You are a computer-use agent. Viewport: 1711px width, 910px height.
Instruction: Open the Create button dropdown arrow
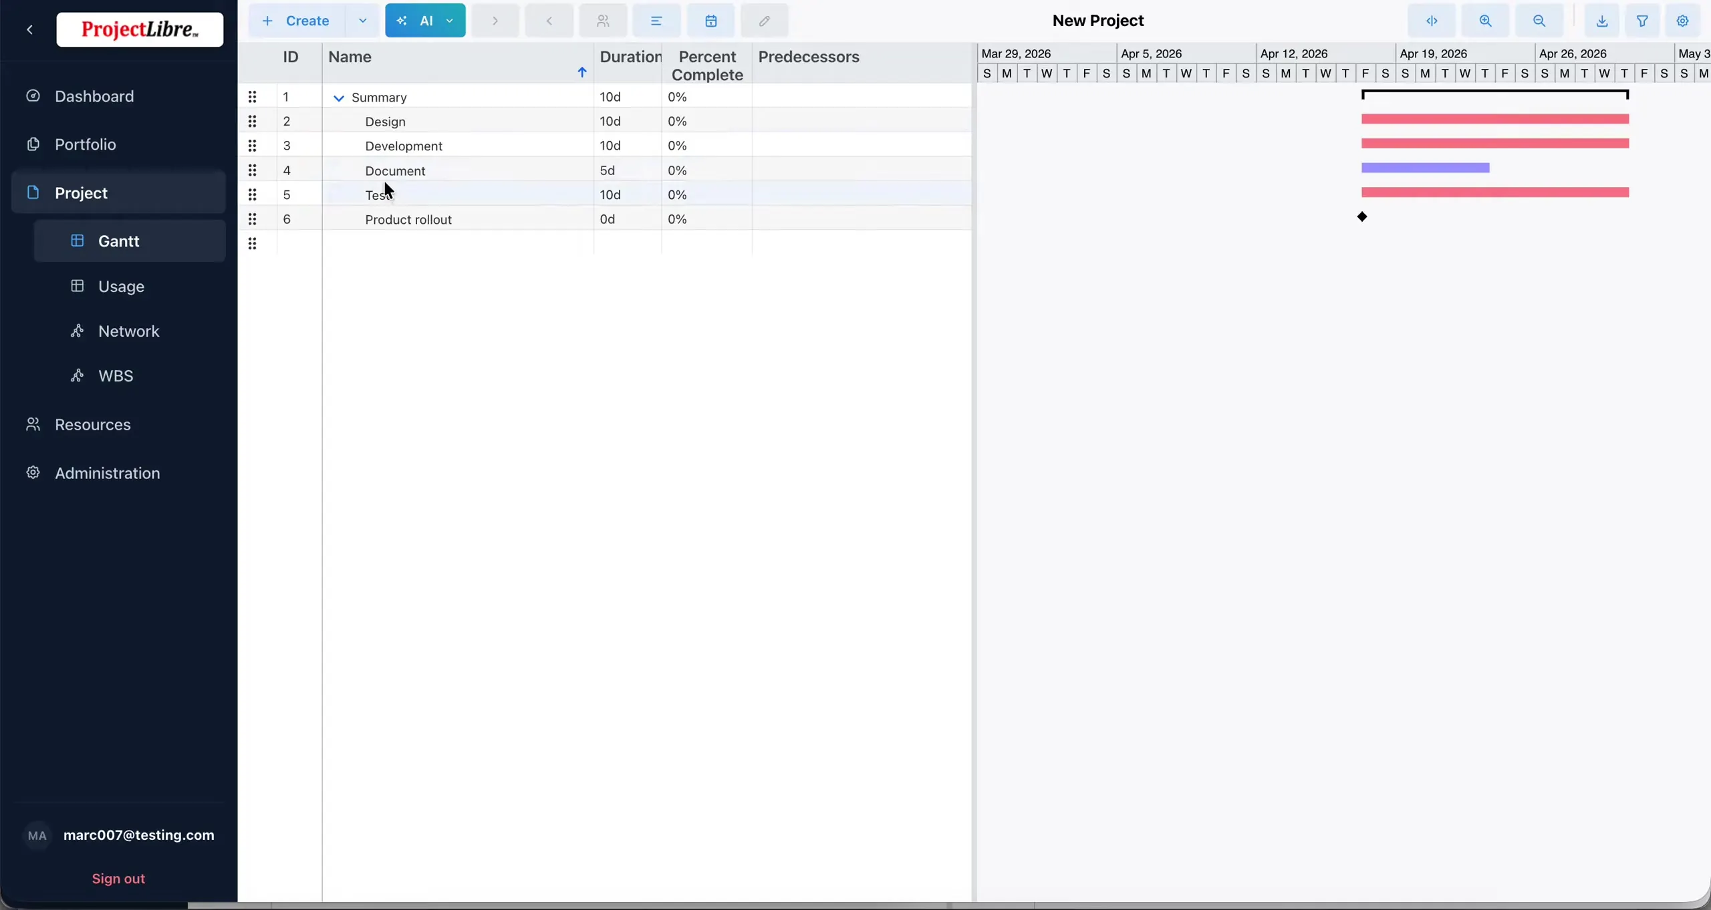pos(363,21)
